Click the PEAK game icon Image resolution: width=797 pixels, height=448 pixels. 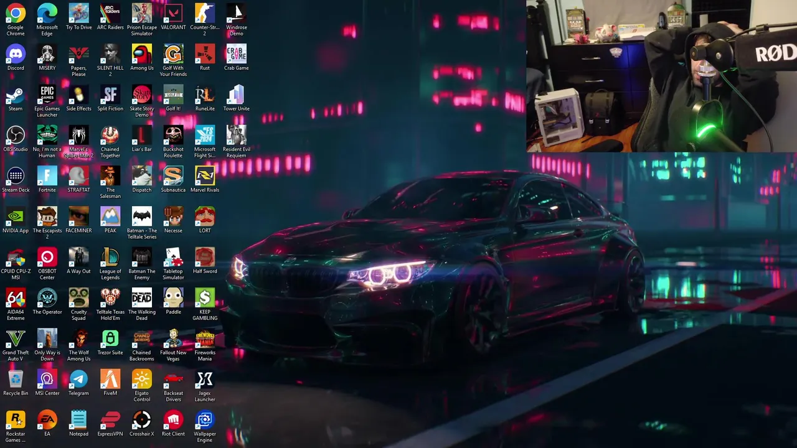click(x=110, y=217)
